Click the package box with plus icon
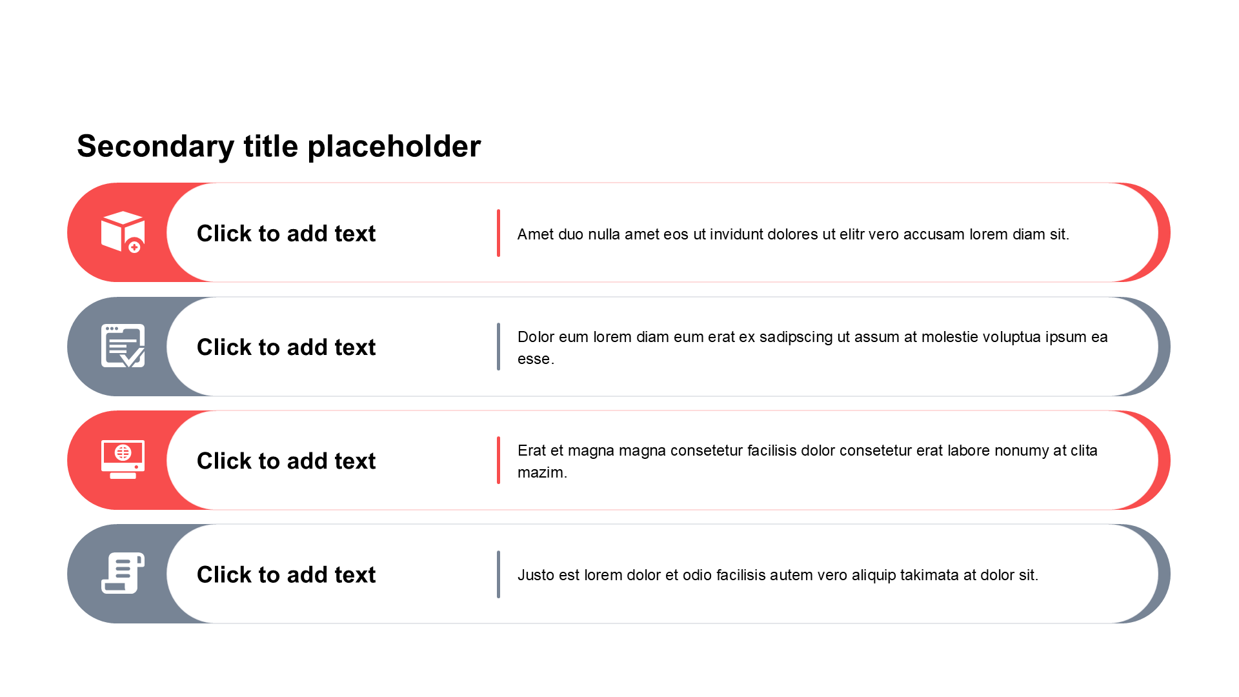 pos(123,232)
